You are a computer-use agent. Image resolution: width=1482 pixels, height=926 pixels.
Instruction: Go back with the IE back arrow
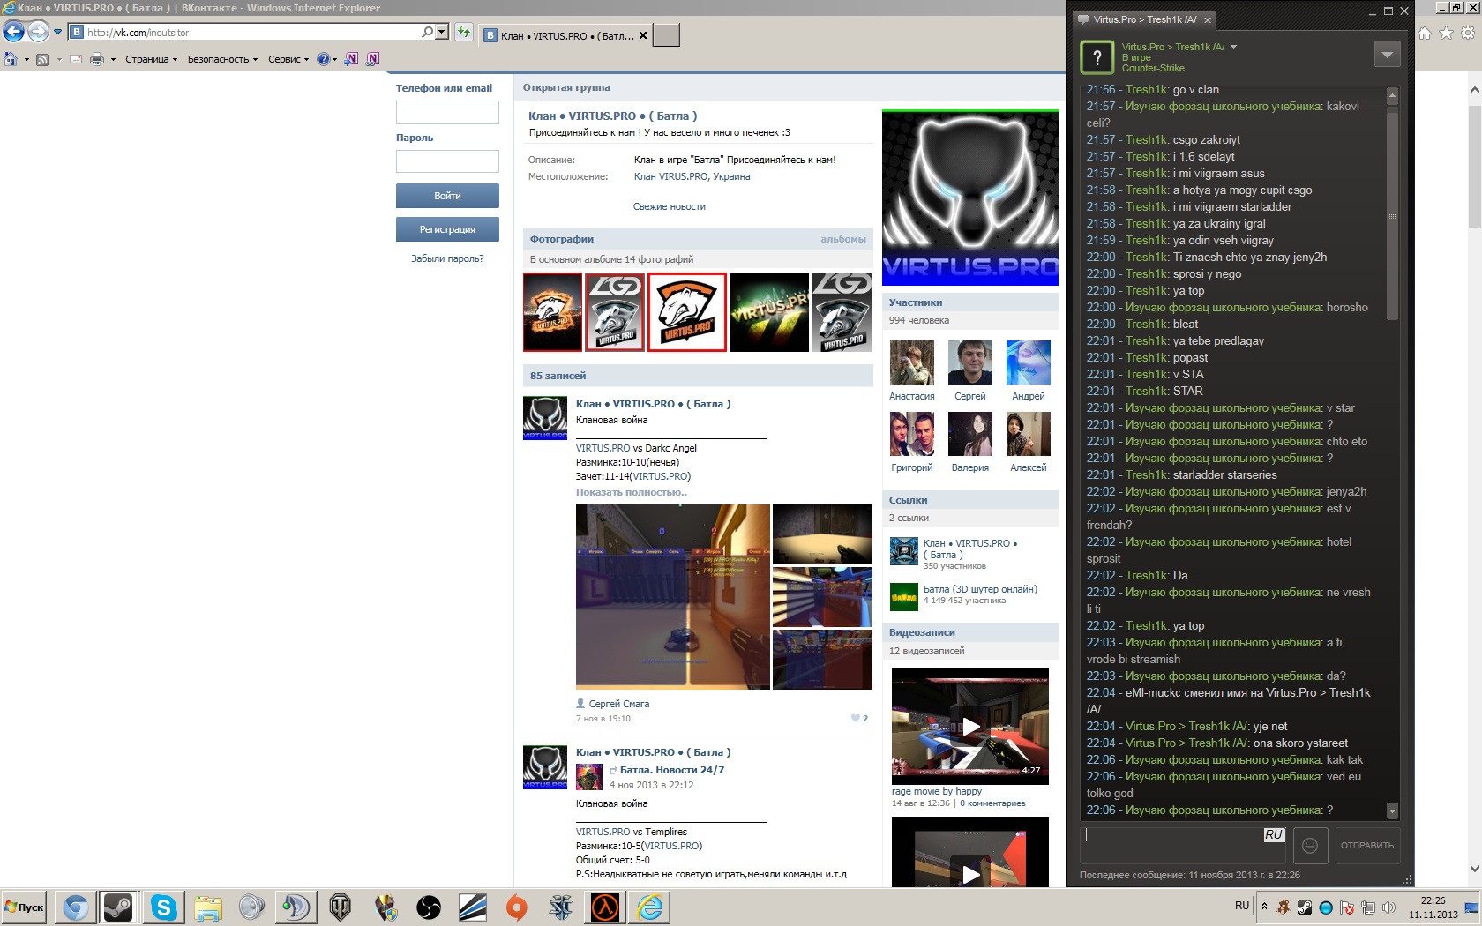(13, 32)
